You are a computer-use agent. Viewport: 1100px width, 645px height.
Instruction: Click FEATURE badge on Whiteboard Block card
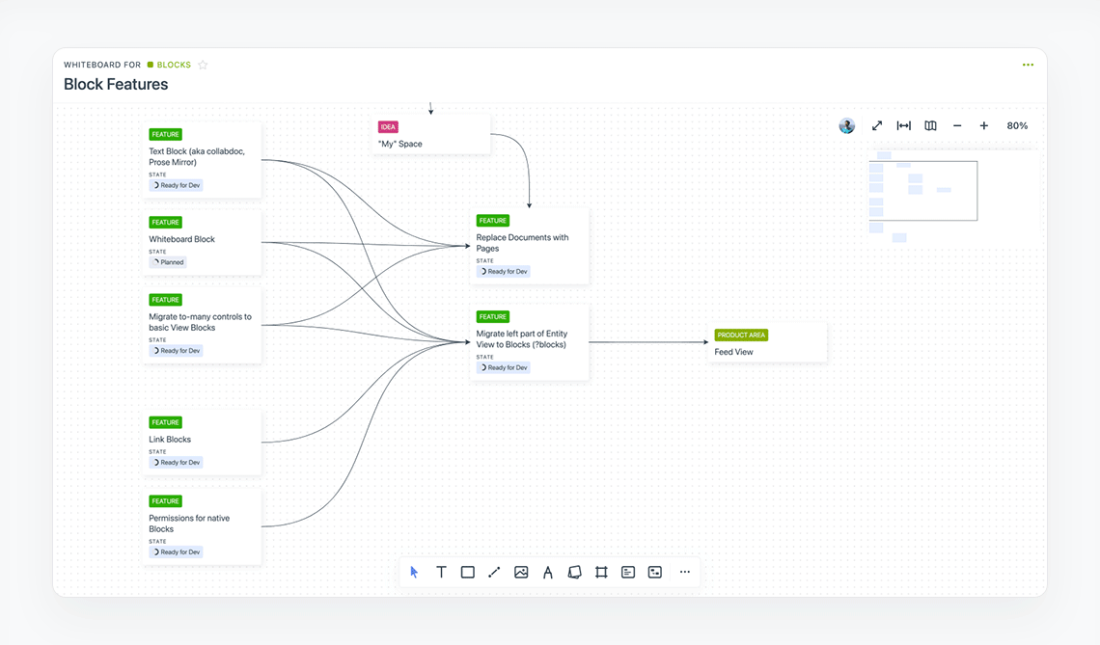166,223
